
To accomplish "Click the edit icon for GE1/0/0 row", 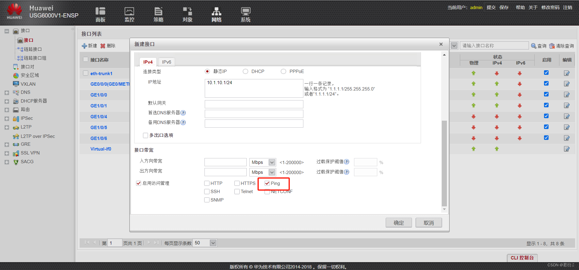I will click(567, 95).
